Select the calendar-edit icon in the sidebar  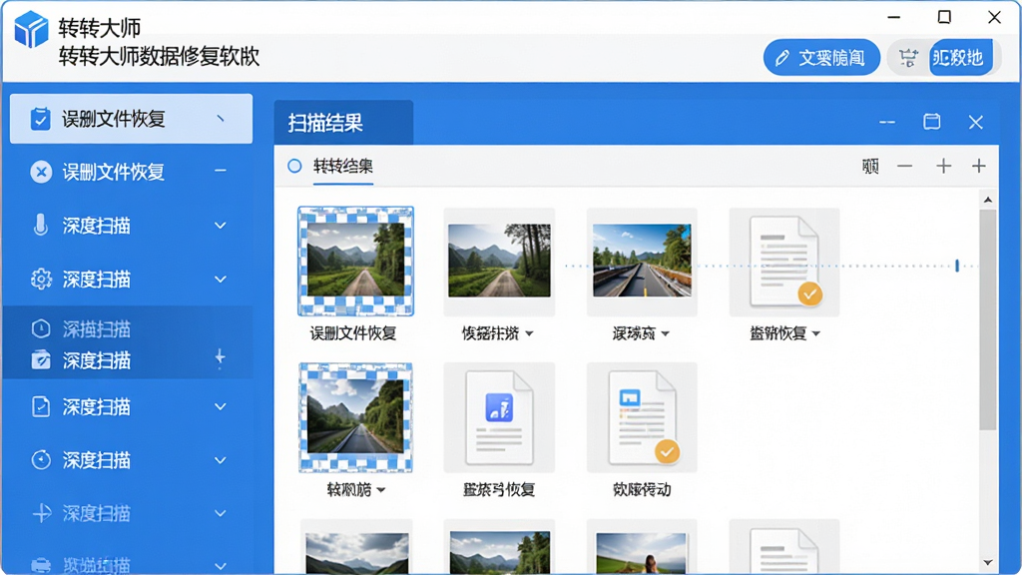40,359
